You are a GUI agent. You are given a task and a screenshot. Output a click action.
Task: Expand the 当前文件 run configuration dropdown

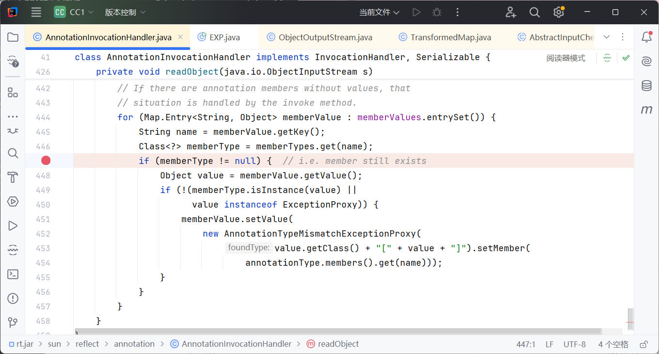(x=379, y=13)
